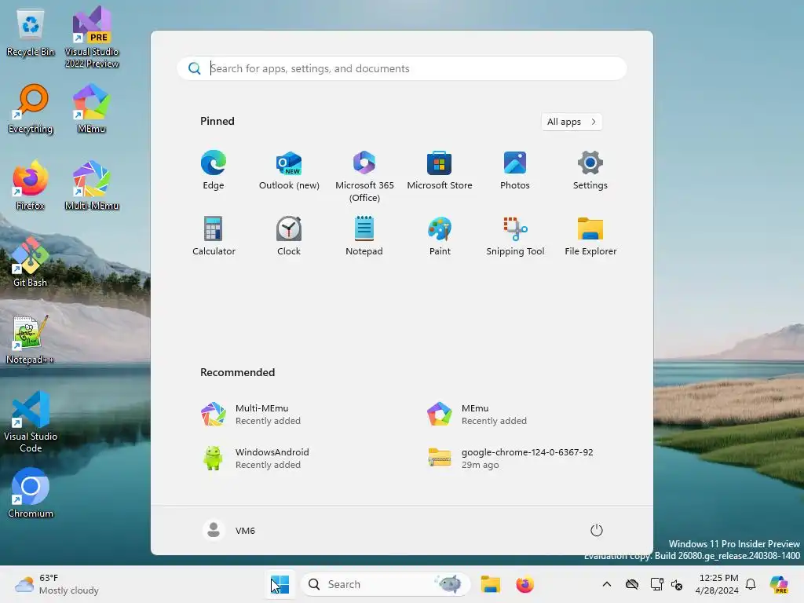
Task: Open Firefox from taskbar
Action: pos(524,584)
